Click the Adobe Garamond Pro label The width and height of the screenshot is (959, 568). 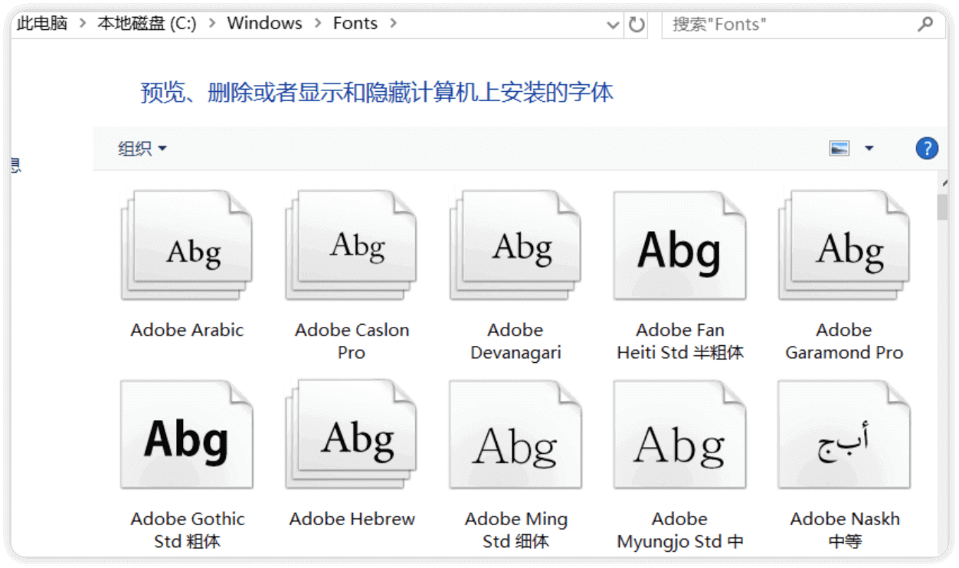click(x=844, y=341)
